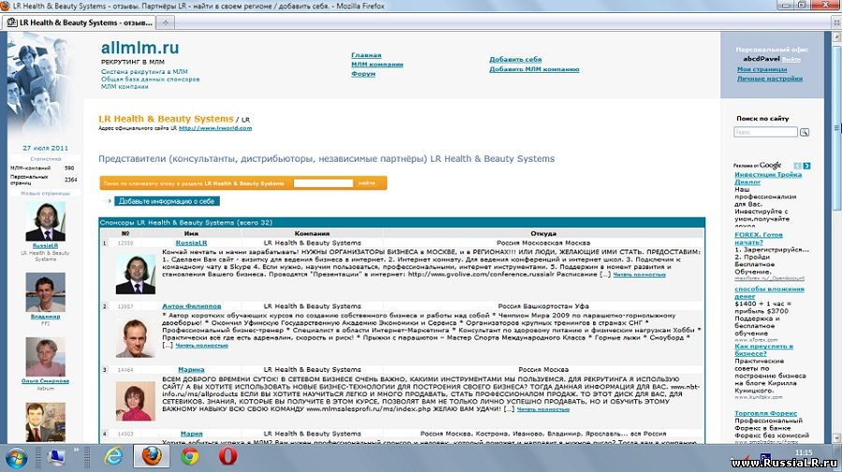Viewport: 842px width, 472px height.
Task: Select the LR Health & Beauty Systems tab
Action: pos(80,22)
